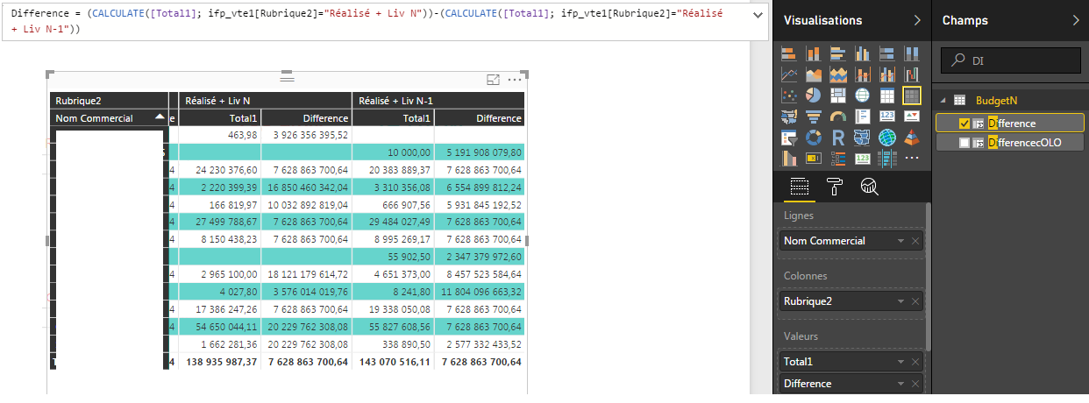Expand the formula bar chevron

[758, 16]
